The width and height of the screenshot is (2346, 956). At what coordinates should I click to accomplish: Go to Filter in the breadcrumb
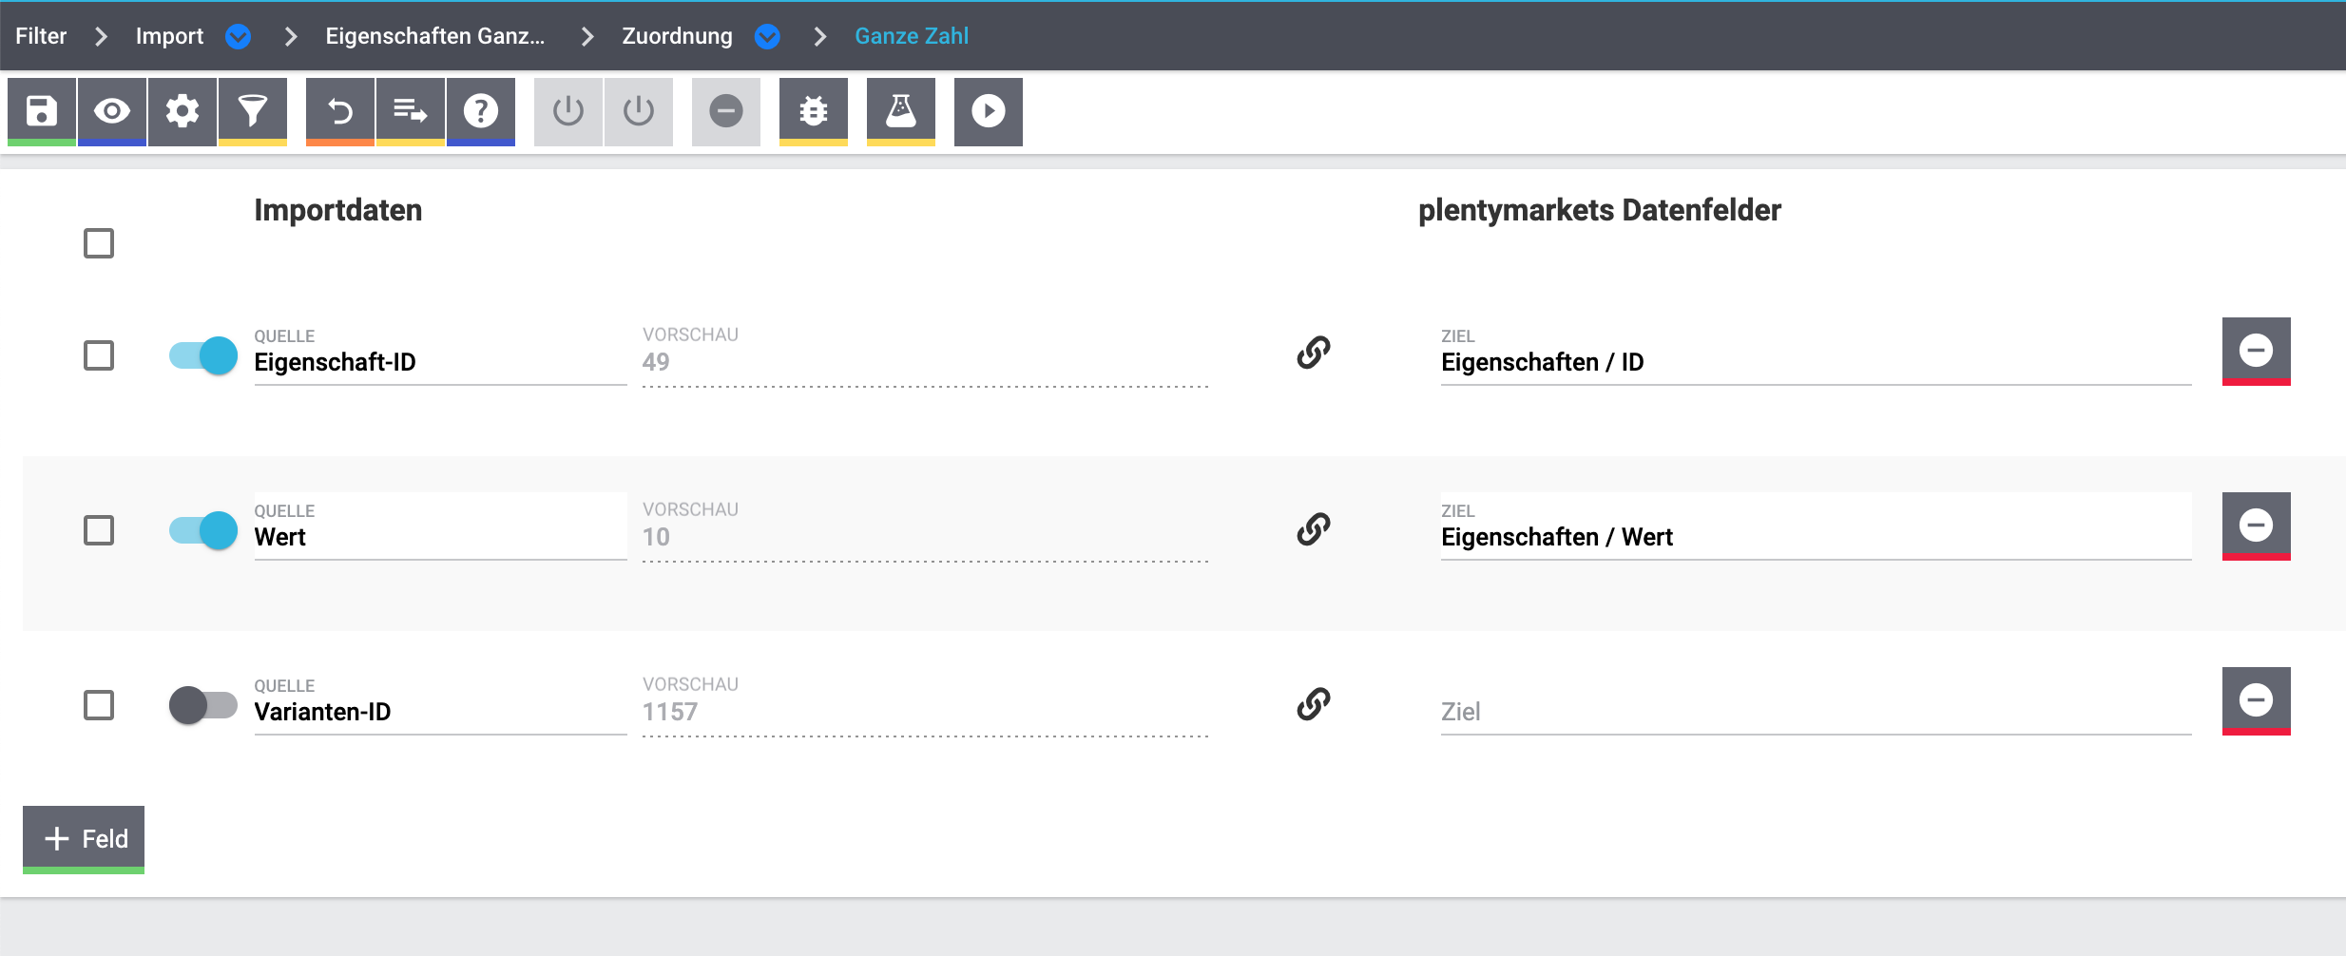41,36
